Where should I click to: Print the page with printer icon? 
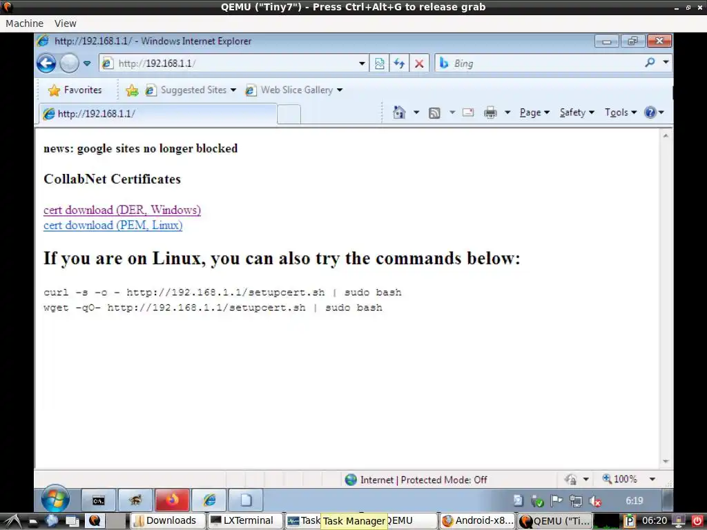[490, 112]
